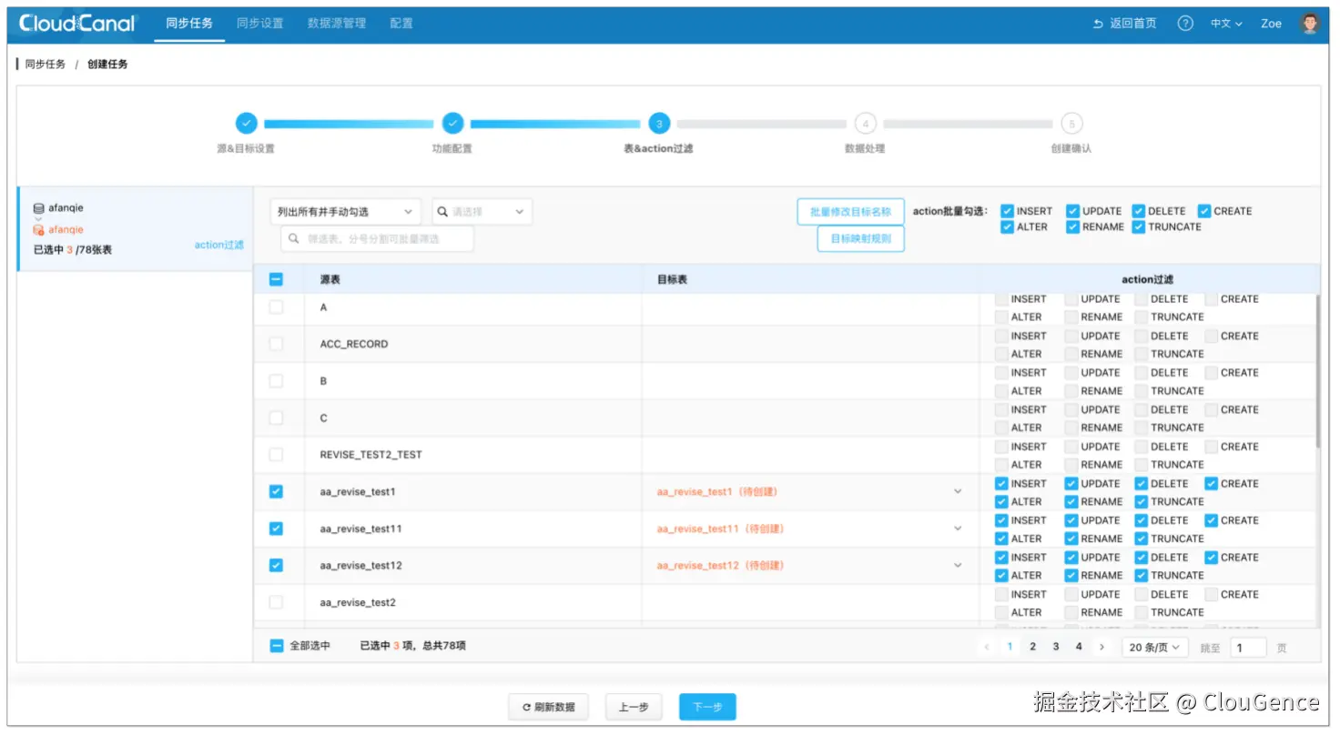Image resolution: width=1340 pixels, height=735 pixels.
Task: Click step 1 completed checkmark circle
Action: 246,123
